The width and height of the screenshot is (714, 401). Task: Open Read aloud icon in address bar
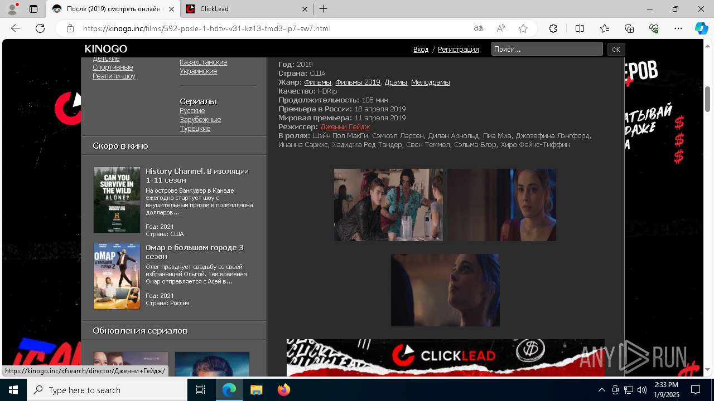tap(501, 28)
